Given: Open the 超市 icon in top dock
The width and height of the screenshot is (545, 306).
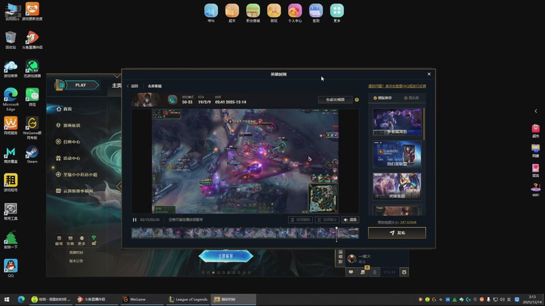Looking at the screenshot, I should pyautogui.click(x=232, y=13).
